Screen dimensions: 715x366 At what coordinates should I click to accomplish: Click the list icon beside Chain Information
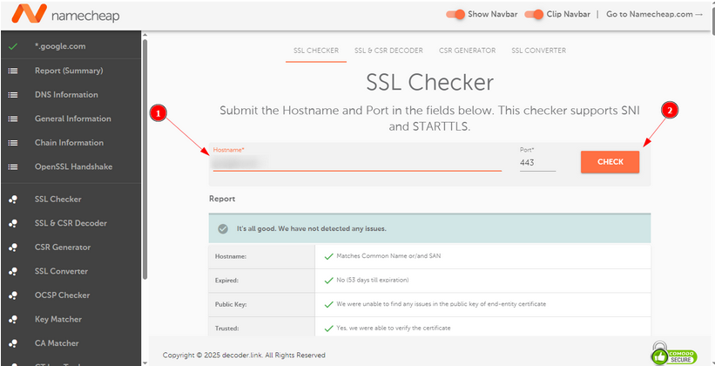pyautogui.click(x=13, y=143)
